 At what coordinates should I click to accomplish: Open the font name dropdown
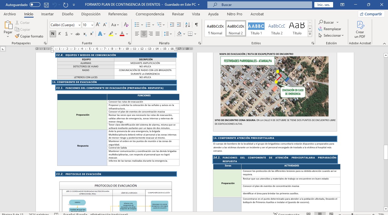tap(79, 25)
